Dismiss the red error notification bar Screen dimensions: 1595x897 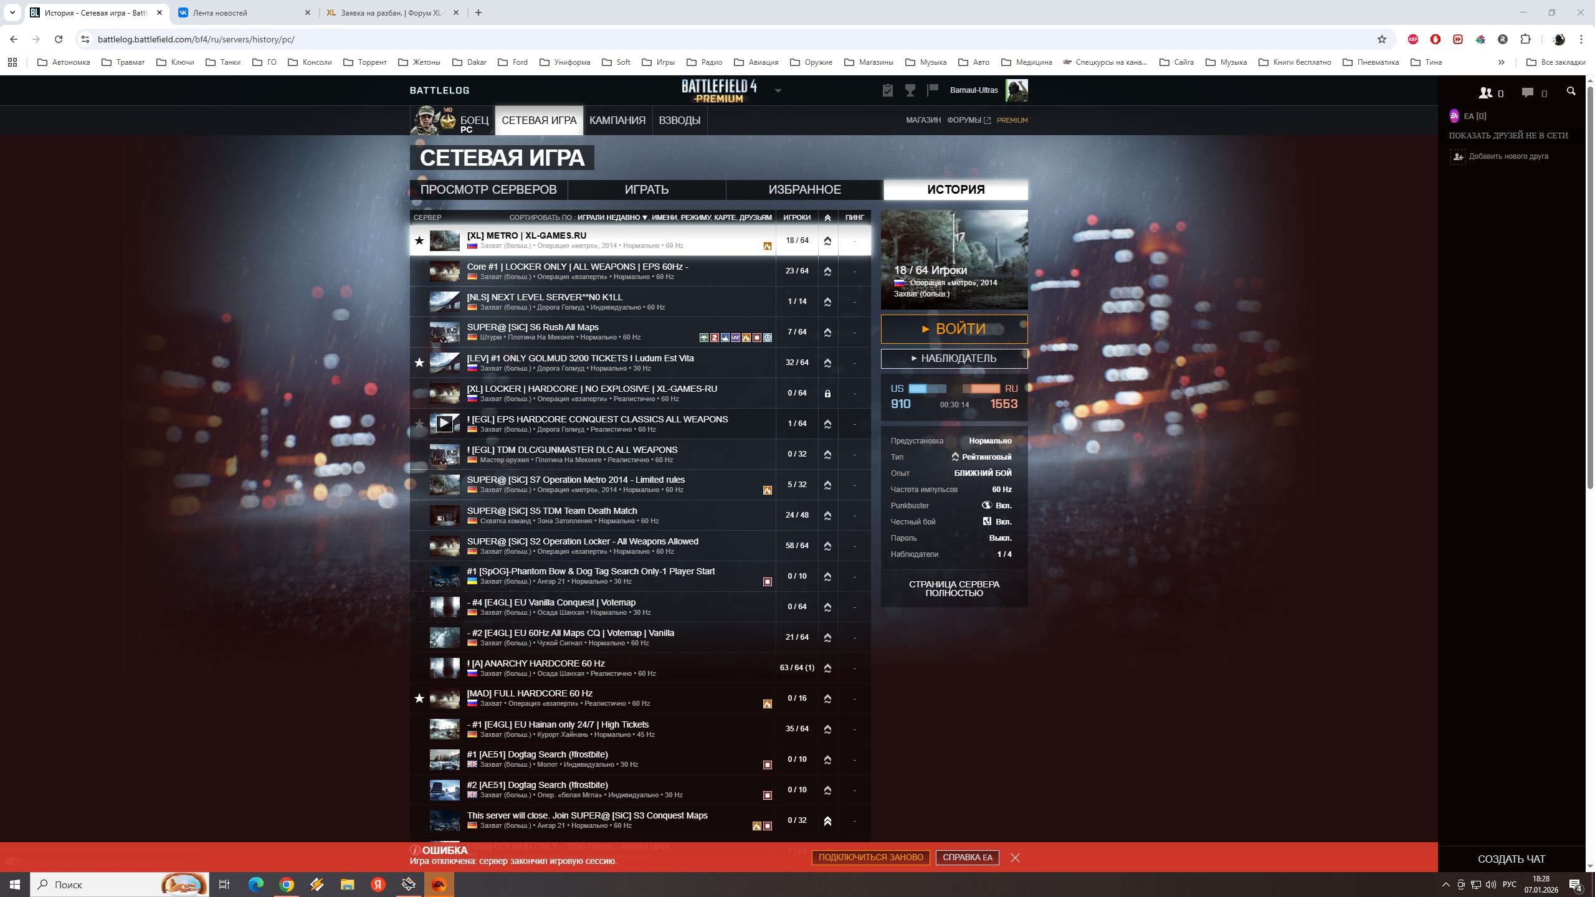point(1015,858)
